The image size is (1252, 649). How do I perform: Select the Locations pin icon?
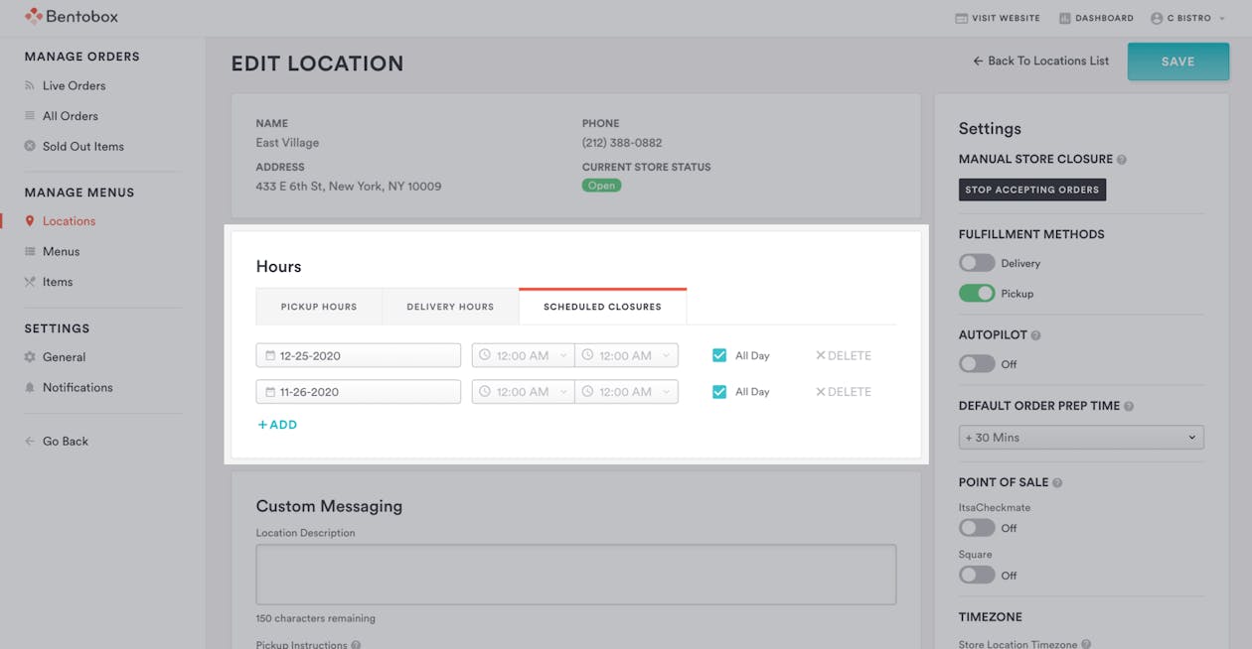click(30, 221)
